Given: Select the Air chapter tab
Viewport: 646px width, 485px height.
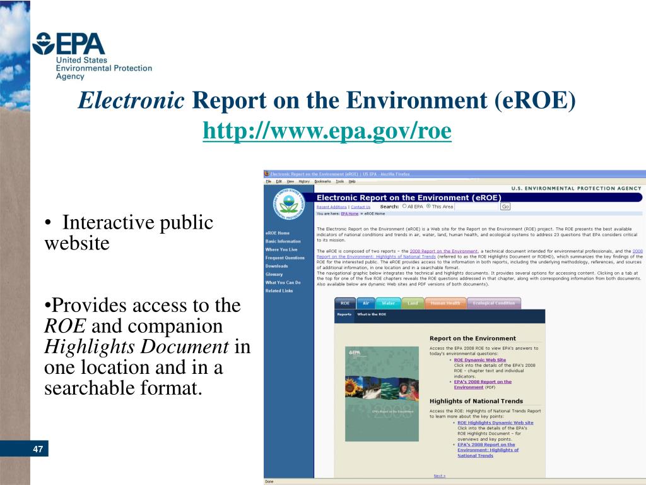Looking at the screenshot, I should 366,303.
